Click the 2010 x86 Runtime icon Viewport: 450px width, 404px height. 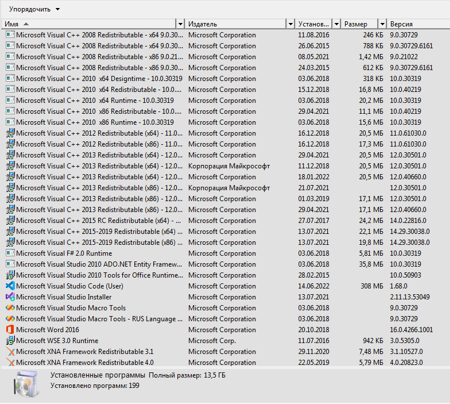pyautogui.click(x=10, y=122)
